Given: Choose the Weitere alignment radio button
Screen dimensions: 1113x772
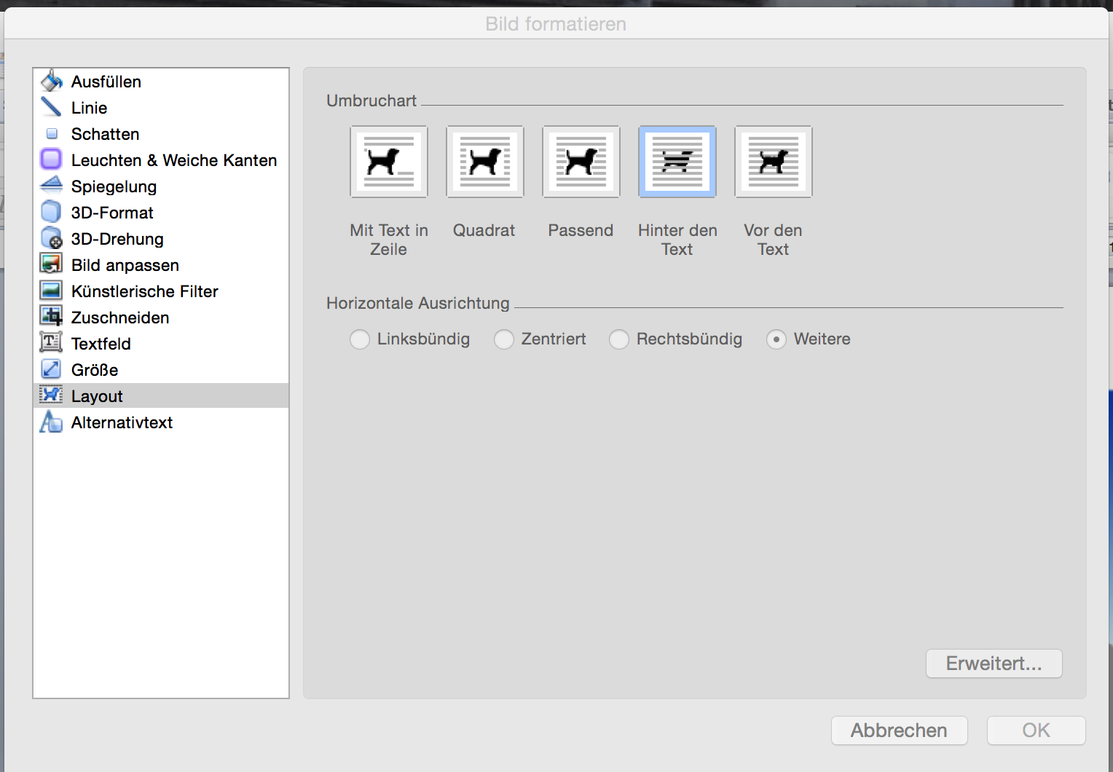Looking at the screenshot, I should (776, 339).
